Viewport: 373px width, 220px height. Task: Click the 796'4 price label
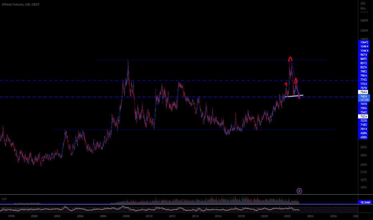click(x=363, y=76)
